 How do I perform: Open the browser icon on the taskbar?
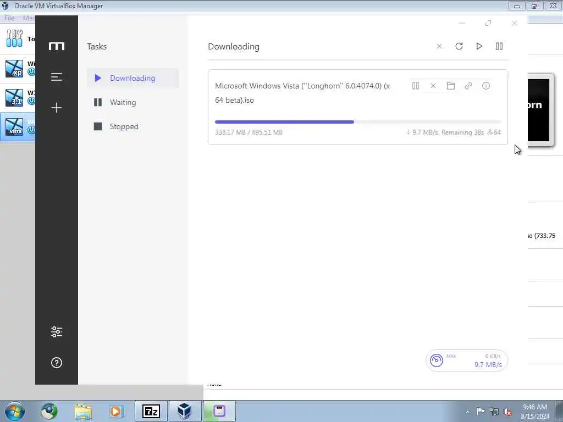(x=49, y=411)
